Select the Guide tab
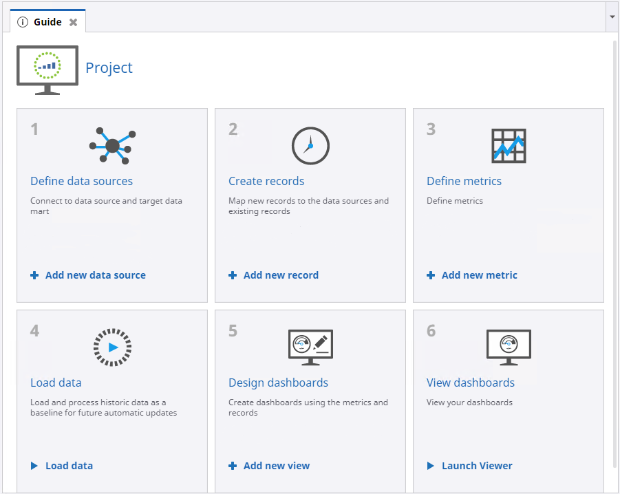The image size is (620, 494). click(x=47, y=22)
